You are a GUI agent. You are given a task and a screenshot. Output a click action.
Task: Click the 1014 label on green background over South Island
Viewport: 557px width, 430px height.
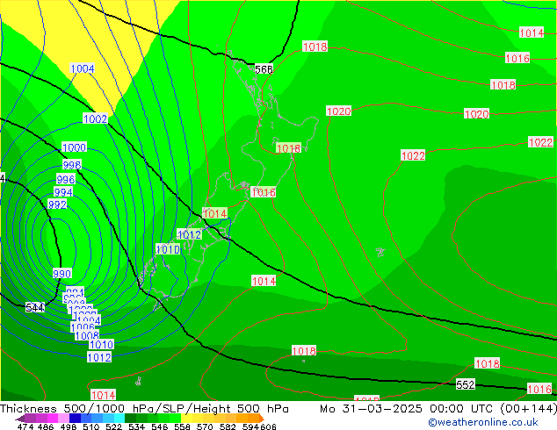[215, 213]
